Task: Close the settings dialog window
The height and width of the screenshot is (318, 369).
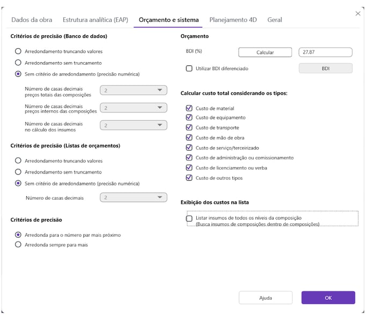Action: point(358,13)
